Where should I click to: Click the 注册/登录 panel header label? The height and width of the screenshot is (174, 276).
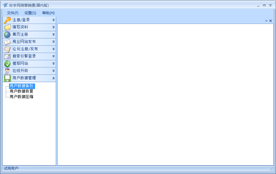click(21, 20)
